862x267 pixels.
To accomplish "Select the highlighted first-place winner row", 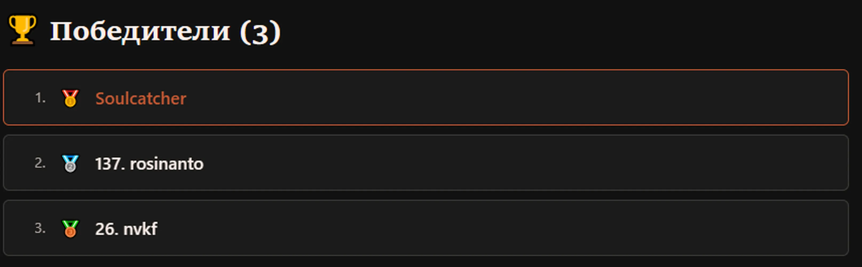I will pyautogui.click(x=426, y=97).
